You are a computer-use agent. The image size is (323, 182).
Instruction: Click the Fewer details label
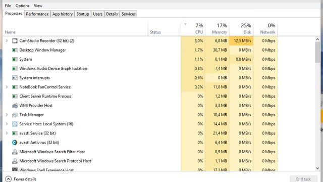[x=25, y=179]
